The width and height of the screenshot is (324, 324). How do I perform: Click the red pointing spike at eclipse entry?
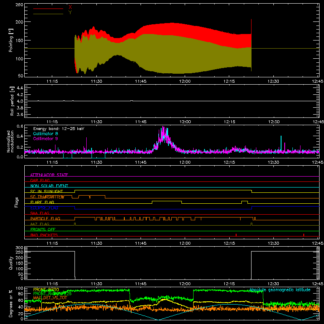251,26
